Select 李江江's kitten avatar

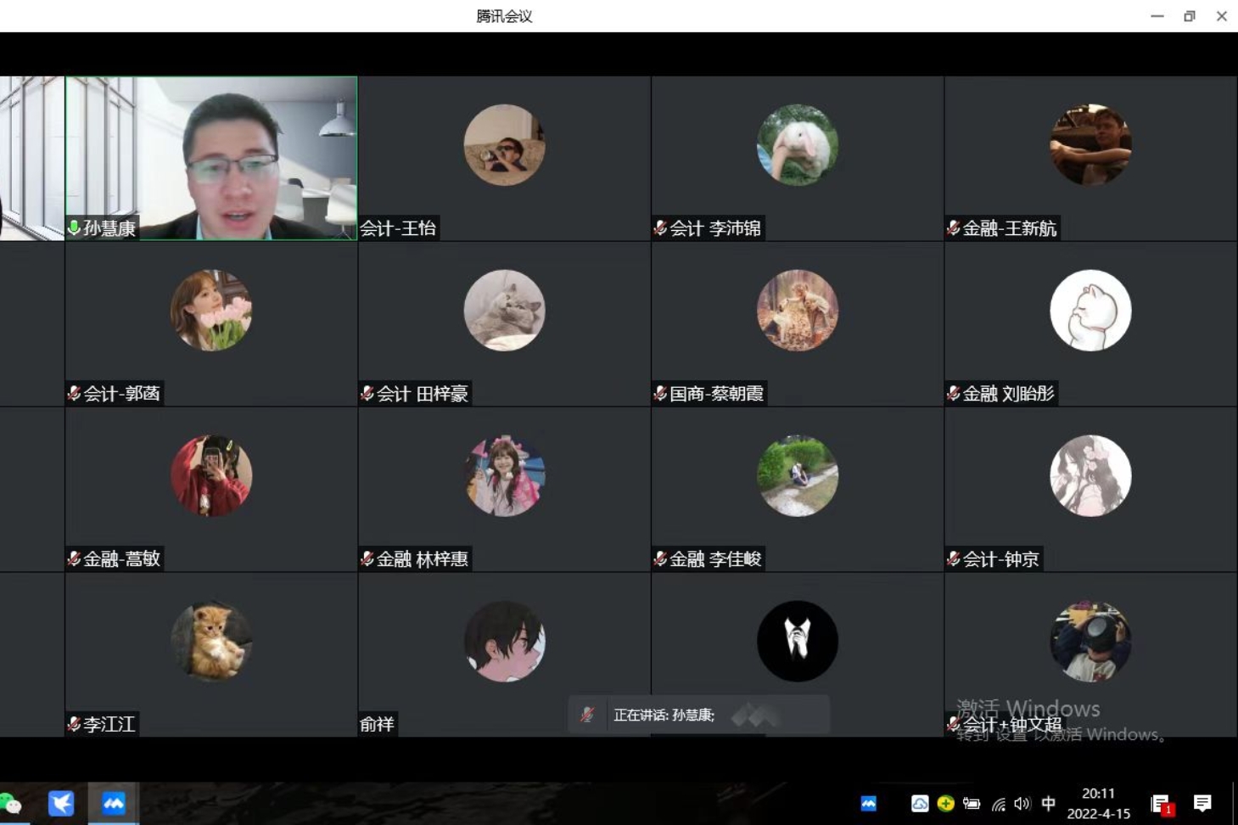coord(211,642)
